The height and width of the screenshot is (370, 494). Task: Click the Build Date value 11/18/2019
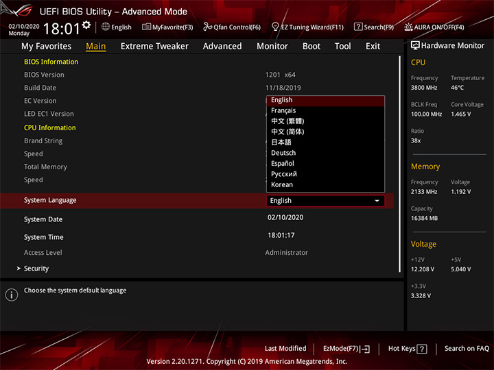283,88
